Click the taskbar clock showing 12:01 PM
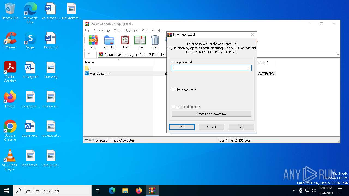The image size is (349, 196). (326, 191)
